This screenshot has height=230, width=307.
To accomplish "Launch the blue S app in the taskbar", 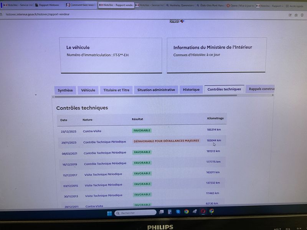I will tap(178, 212).
